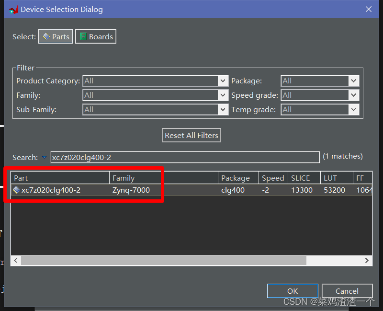Cancel the device selection
383x311 pixels.
coord(347,291)
